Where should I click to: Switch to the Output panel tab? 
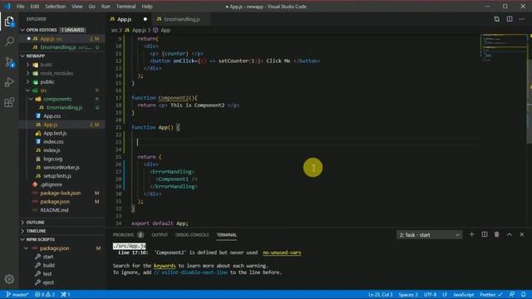tap(160, 234)
